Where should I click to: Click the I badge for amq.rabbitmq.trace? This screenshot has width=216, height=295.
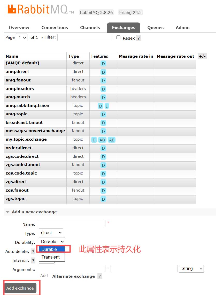point(107,106)
